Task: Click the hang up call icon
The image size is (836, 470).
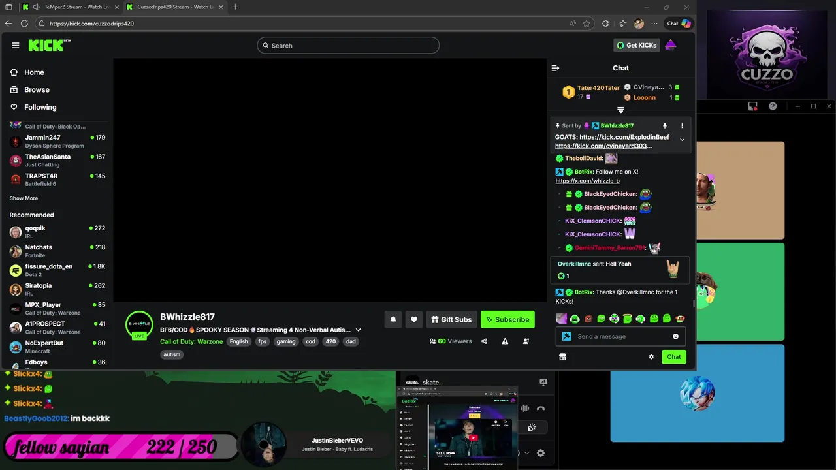Action: coord(541,409)
